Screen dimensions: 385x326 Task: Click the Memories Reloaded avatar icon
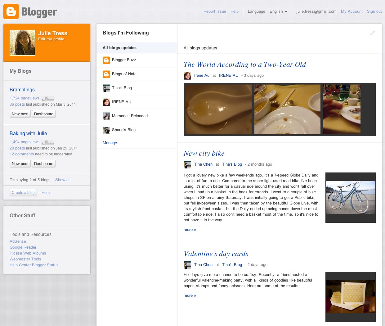pyautogui.click(x=106, y=116)
